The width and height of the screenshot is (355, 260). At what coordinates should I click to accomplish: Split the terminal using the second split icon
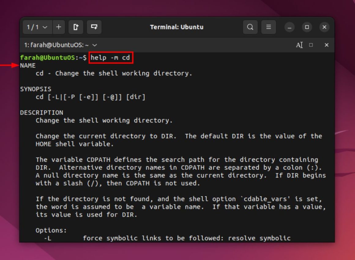coord(94,27)
